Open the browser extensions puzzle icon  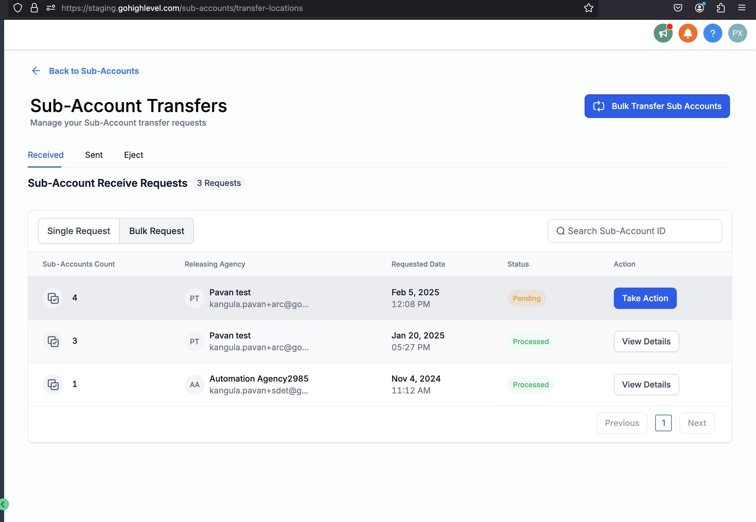point(721,8)
